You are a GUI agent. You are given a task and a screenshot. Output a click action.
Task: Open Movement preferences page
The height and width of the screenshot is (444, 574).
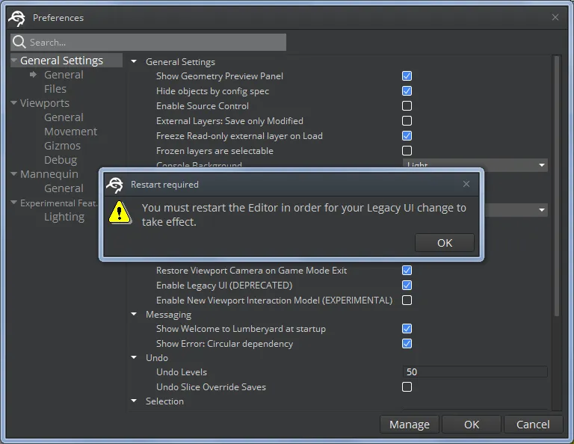pyautogui.click(x=71, y=132)
